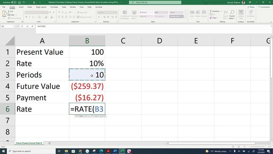Image resolution: width=273 pixels, height=154 pixels.
Task: Open the Acrobat ribbon tab
Action: pyautogui.click(x=99, y=7)
